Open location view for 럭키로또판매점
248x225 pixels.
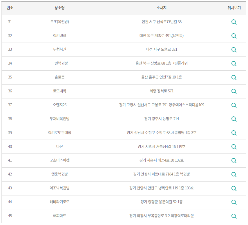(x=234, y=133)
